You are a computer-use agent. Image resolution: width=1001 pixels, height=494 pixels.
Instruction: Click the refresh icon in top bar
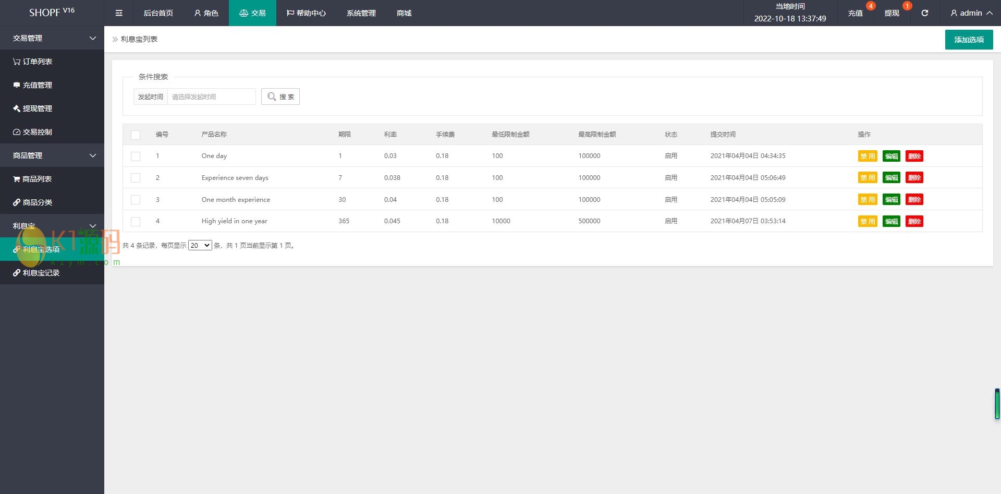click(x=924, y=13)
